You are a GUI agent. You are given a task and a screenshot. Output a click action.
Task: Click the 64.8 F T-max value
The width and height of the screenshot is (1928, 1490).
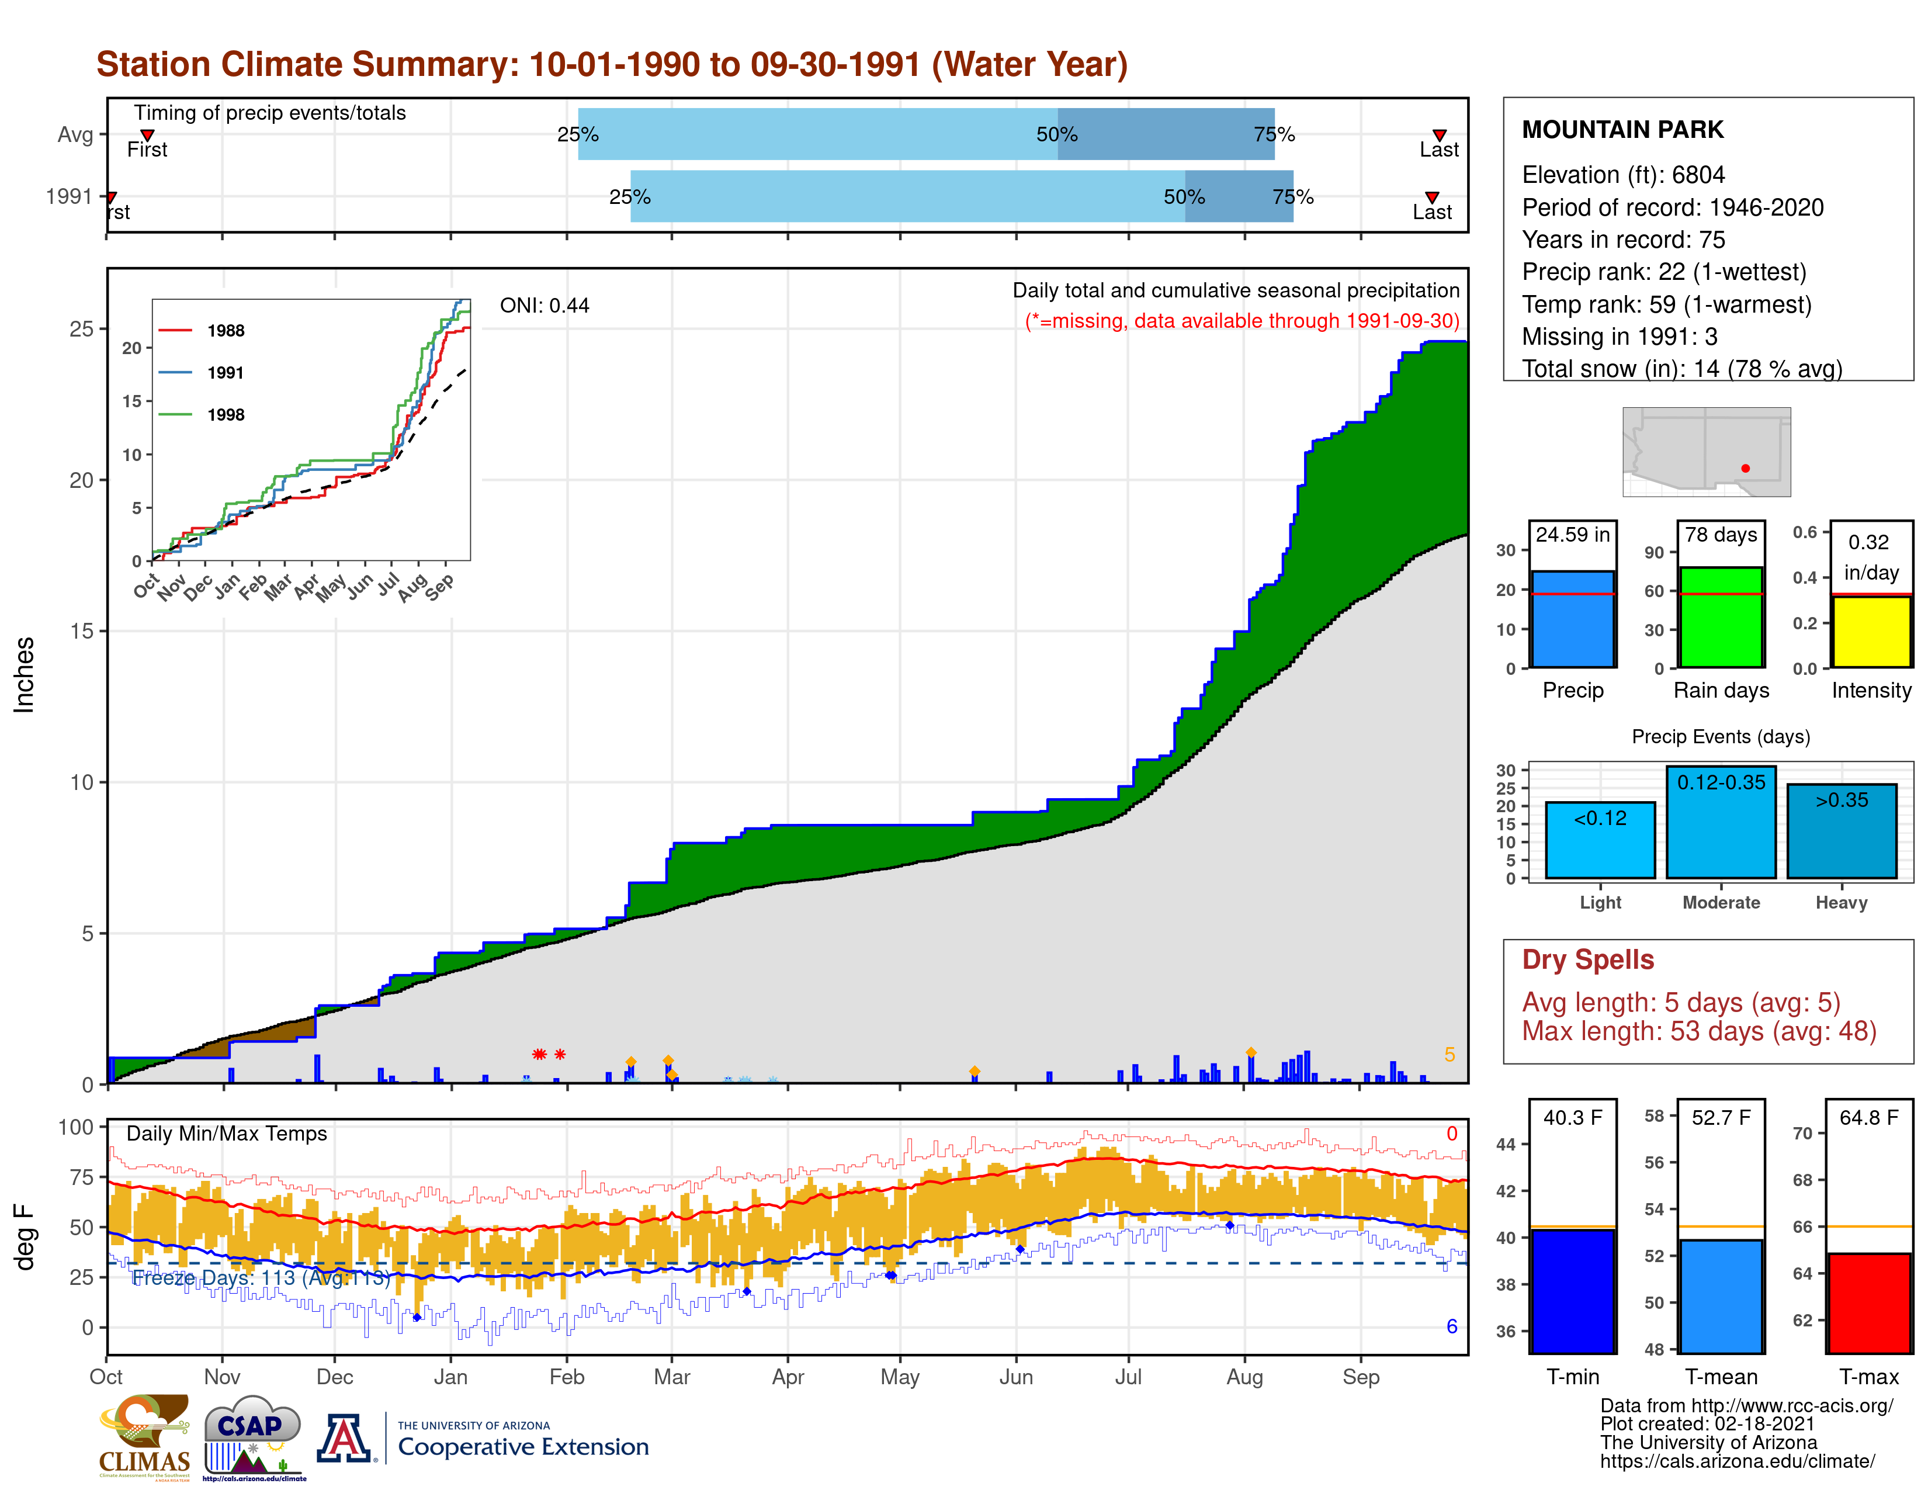pos(1869,1118)
